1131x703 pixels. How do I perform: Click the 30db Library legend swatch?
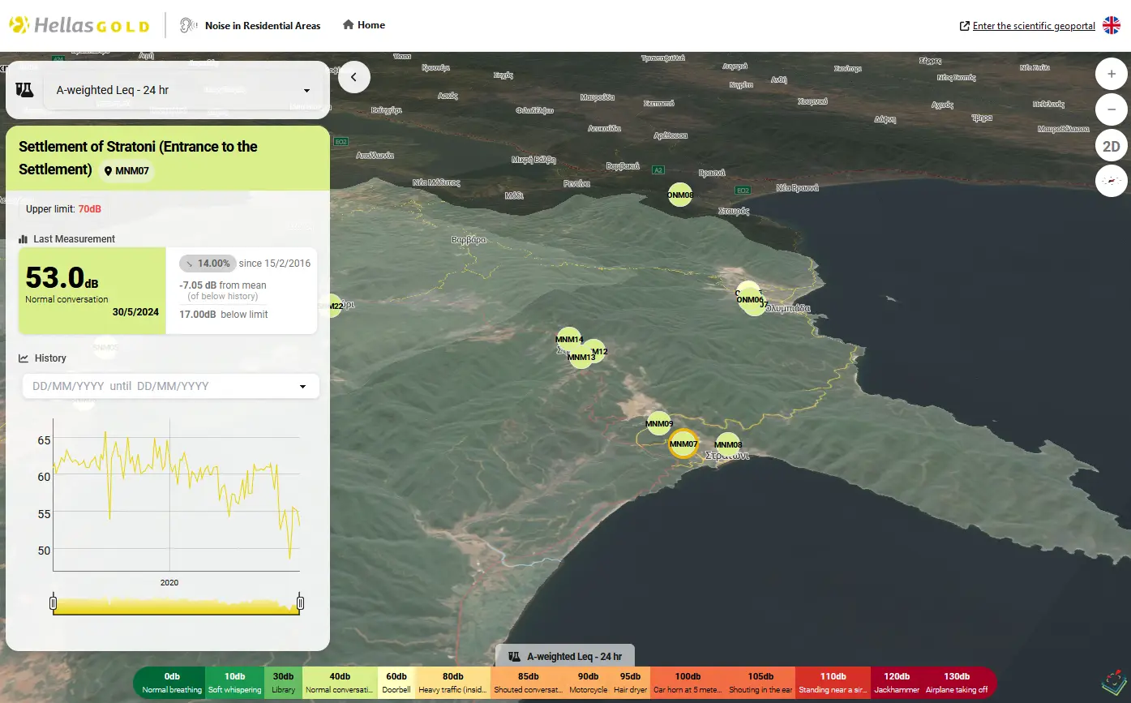tap(283, 683)
